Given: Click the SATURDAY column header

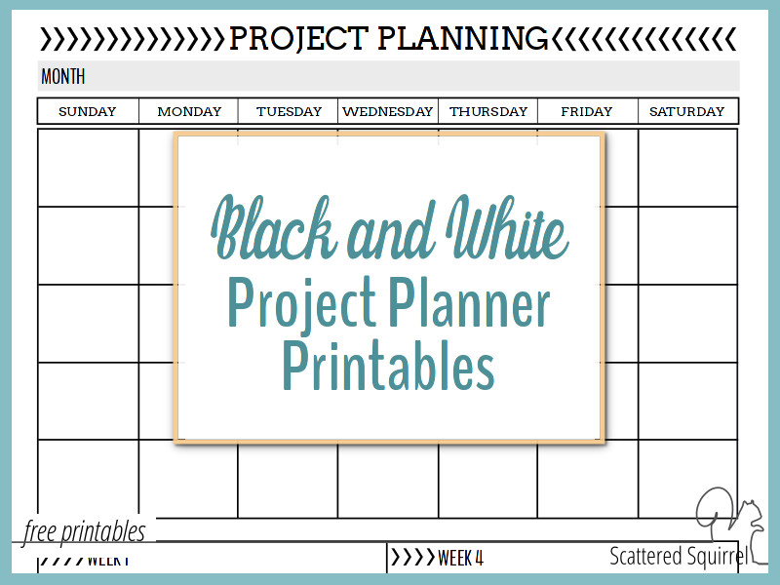Looking at the screenshot, I should pos(687,111).
